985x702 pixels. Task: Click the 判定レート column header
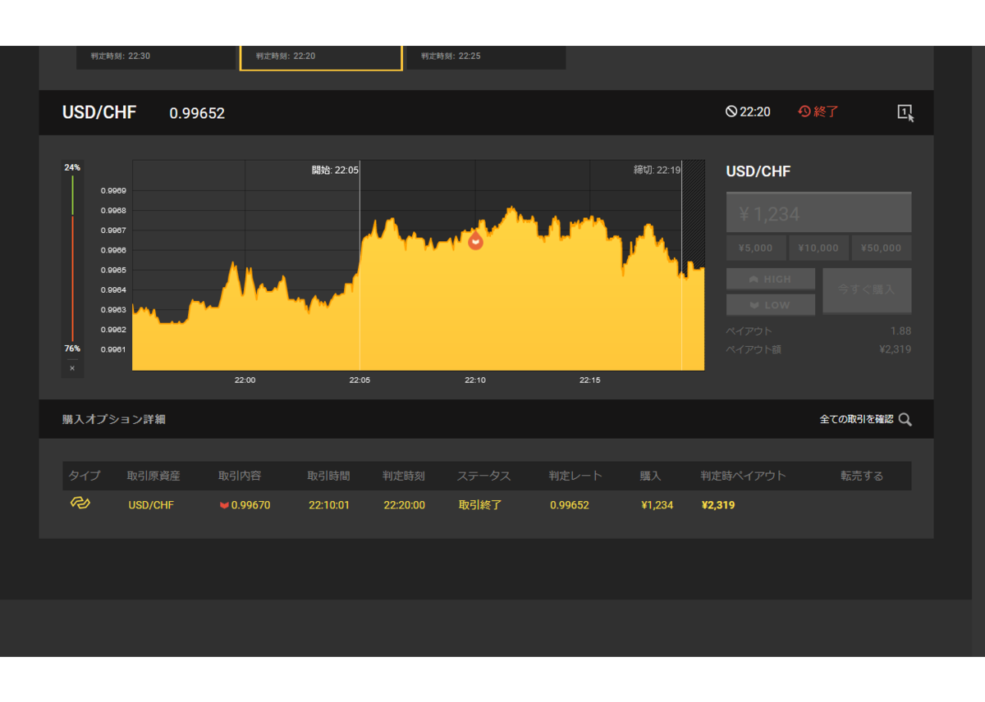[x=575, y=476]
